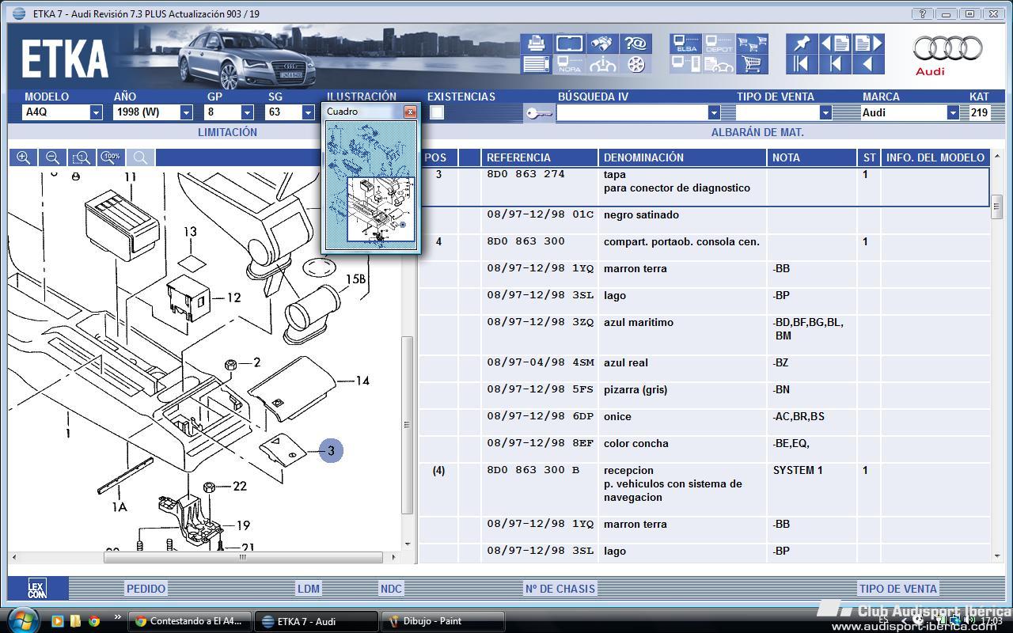Click the key icon beside Búsqueda IV
Viewport: 1013px width, 633px height.
[x=539, y=114]
